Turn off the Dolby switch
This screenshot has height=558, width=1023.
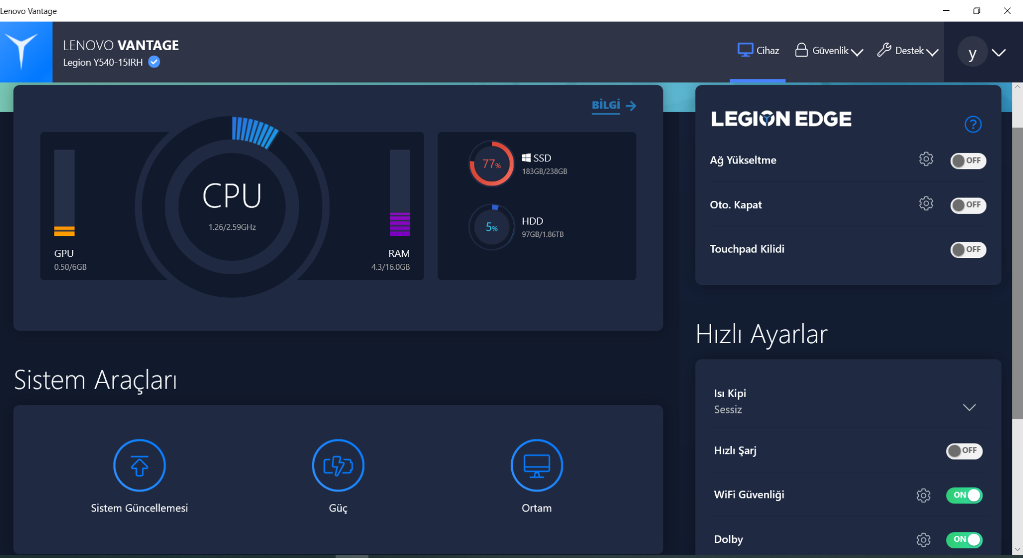click(x=964, y=539)
